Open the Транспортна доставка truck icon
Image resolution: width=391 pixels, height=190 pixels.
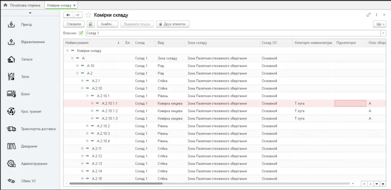(x=11, y=129)
